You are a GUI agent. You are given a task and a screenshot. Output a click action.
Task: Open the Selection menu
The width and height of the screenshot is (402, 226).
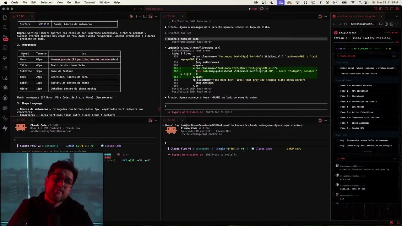pos(46,3)
